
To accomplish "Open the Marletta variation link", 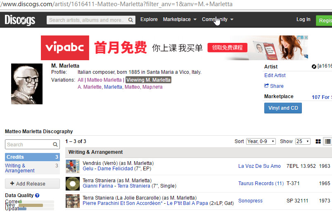I will click(x=113, y=87).
